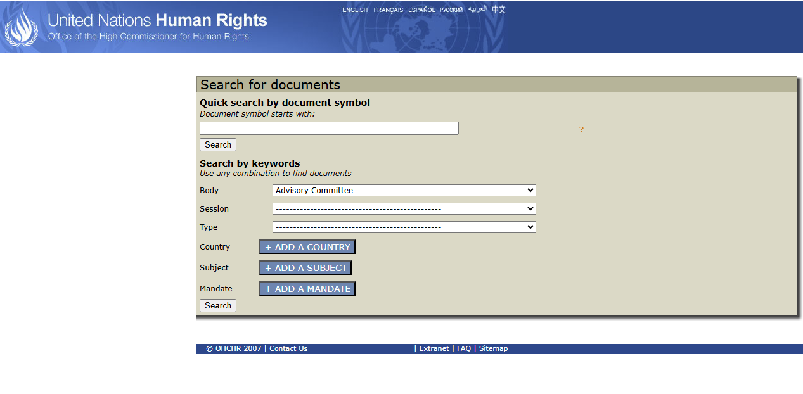Switch language to English
The height and width of the screenshot is (394, 803).
click(355, 10)
